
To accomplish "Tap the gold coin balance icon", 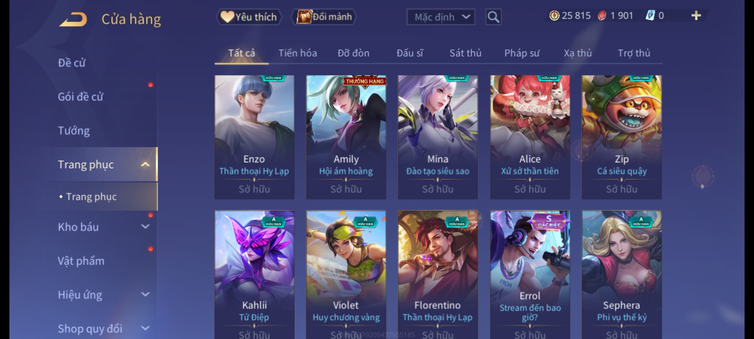I will (554, 16).
